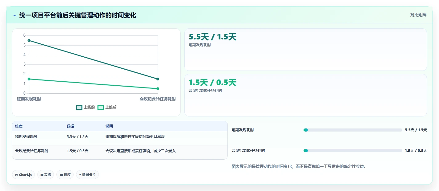439x191 pixels.
Task: Click the 对比矩阵 label in header
Action: [x=418, y=15]
